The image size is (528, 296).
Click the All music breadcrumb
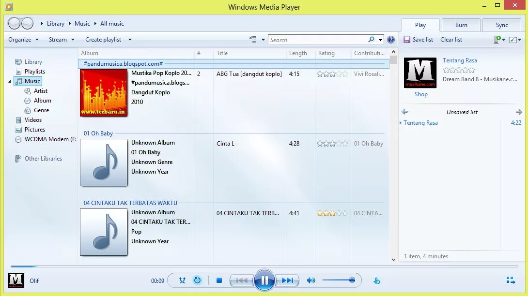pyautogui.click(x=112, y=24)
